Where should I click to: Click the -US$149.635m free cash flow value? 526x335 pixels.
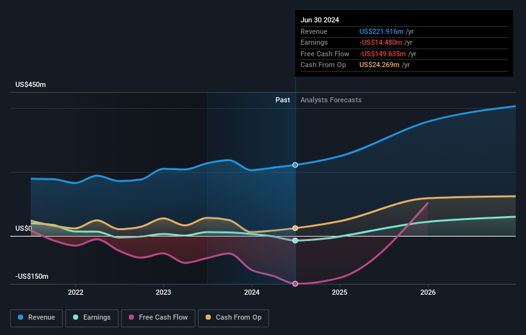pyautogui.click(x=382, y=54)
